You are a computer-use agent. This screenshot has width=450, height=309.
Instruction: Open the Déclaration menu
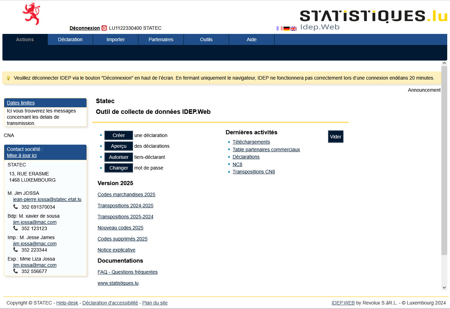coord(70,39)
